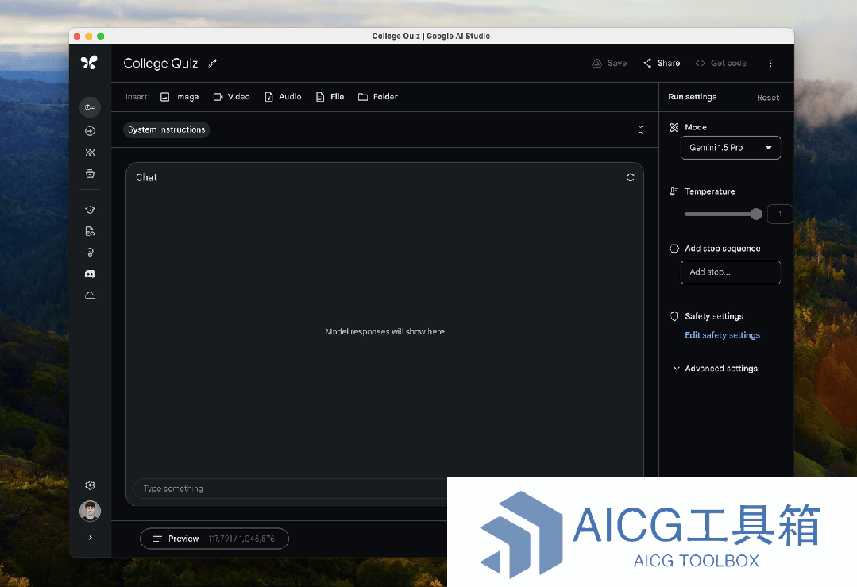Viewport: 857px width, 587px height.
Task: Click the Google AI Studio logo icon
Action: (x=89, y=62)
